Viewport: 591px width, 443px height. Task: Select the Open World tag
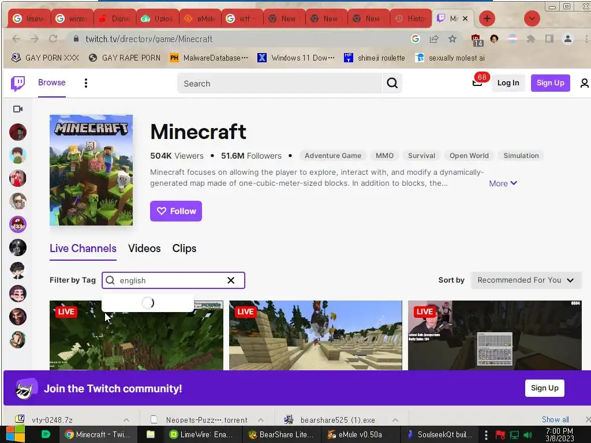(469, 156)
